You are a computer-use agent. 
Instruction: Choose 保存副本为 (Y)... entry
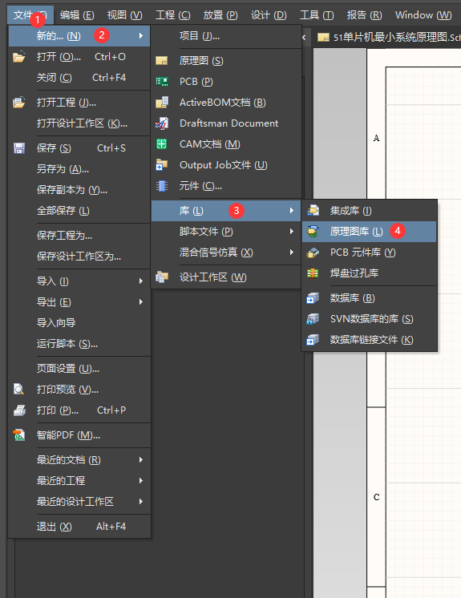(x=79, y=189)
